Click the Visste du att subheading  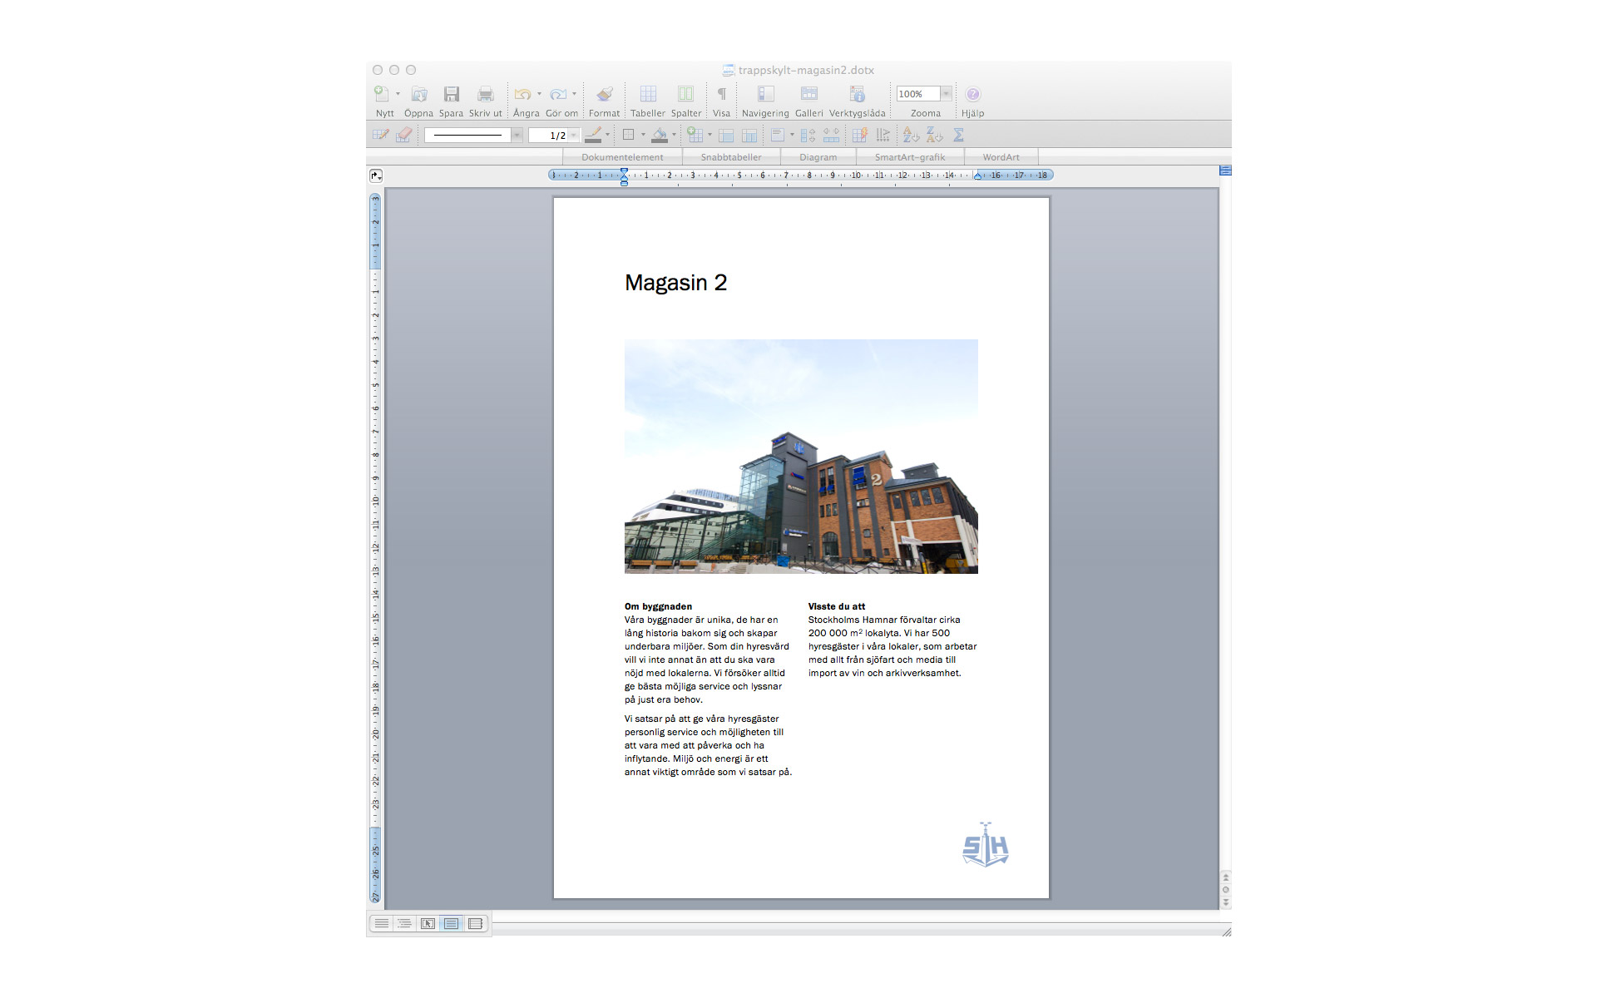click(836, 606)
